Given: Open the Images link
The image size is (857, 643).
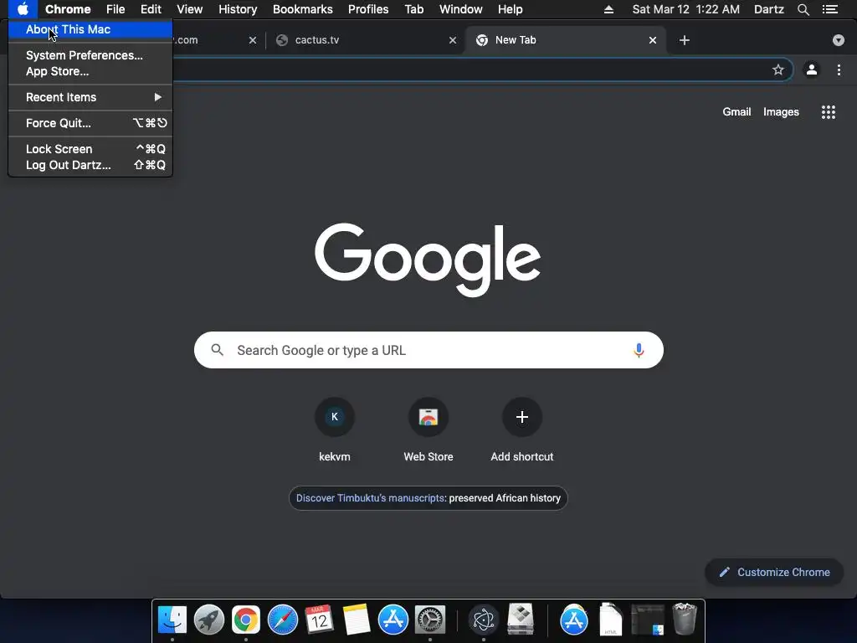Looking at the screenshot, I should pos(781,111).
